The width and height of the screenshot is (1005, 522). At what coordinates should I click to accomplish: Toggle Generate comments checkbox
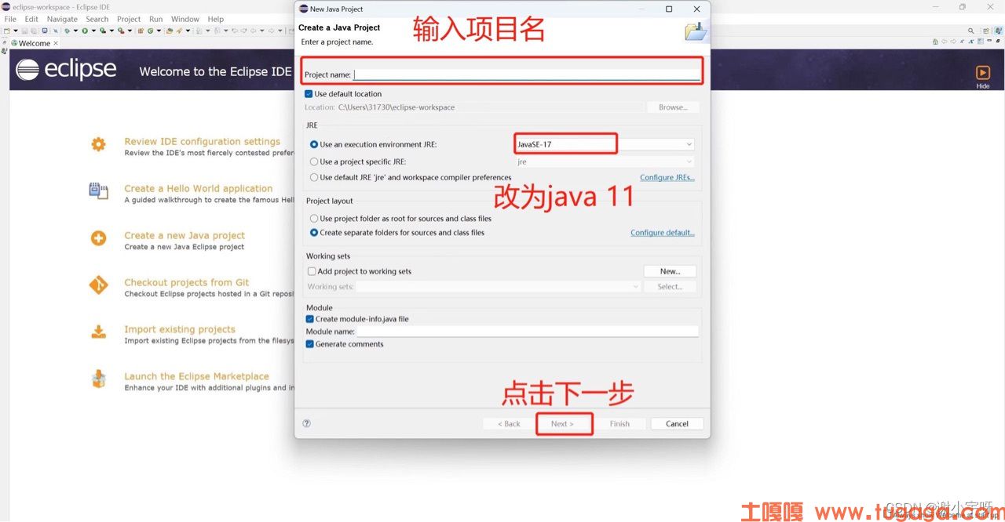coord(309,344)
